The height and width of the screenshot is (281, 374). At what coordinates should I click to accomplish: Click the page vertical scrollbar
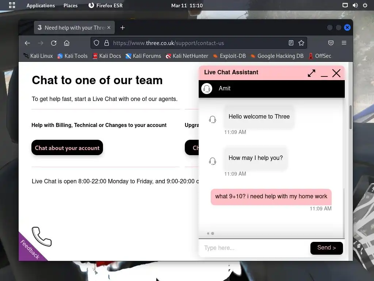351,117
